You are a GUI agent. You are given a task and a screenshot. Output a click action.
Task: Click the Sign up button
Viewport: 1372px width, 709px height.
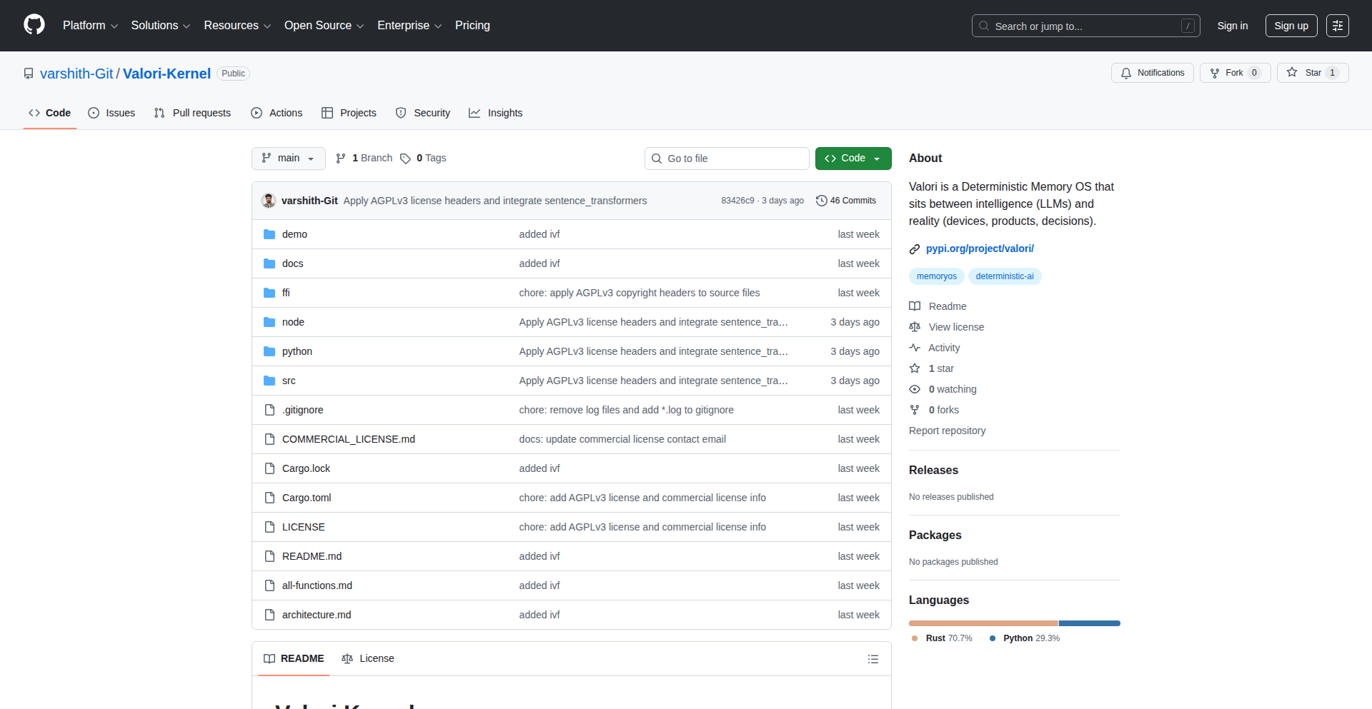point(1291,26)
